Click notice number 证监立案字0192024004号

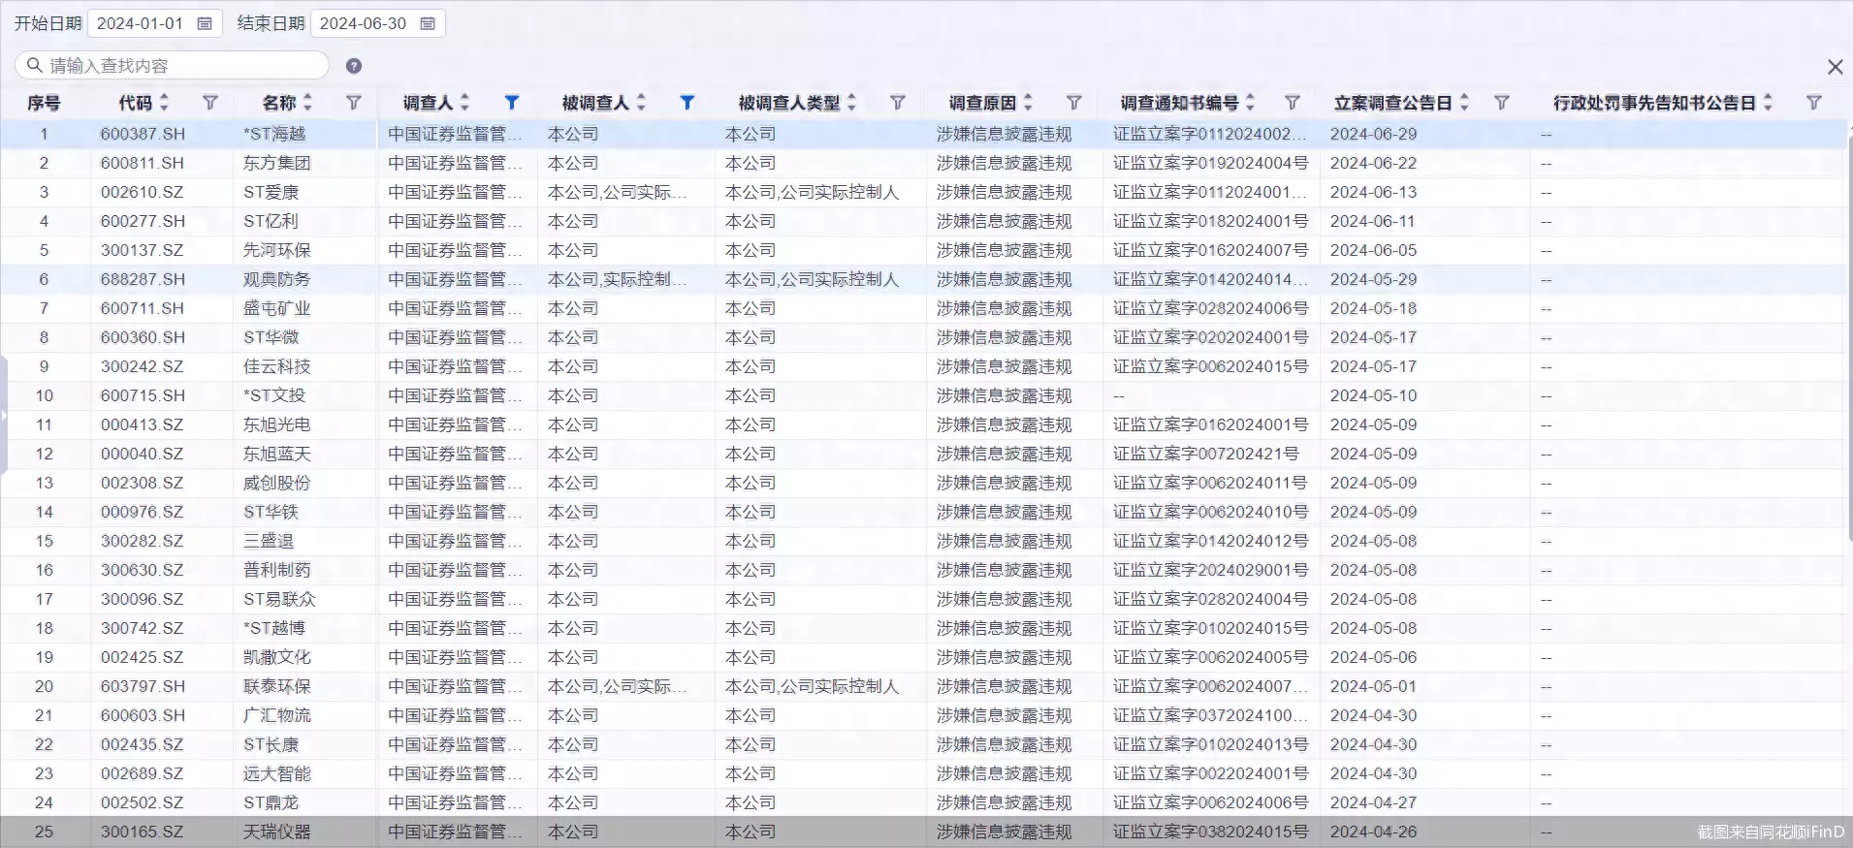[1210, 163]
